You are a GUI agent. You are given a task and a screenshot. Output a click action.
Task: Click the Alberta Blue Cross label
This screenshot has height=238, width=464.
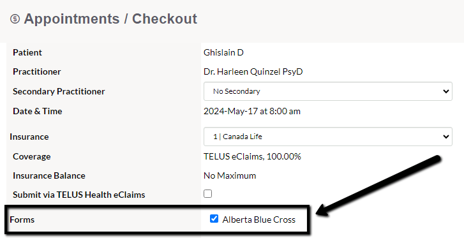tap(259, 219)
